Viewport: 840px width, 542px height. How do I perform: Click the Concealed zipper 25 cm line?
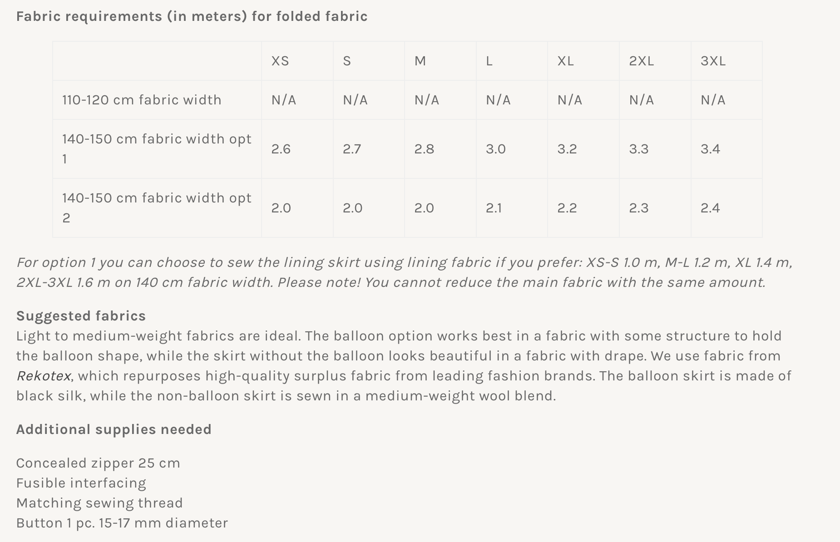[98, 463]
